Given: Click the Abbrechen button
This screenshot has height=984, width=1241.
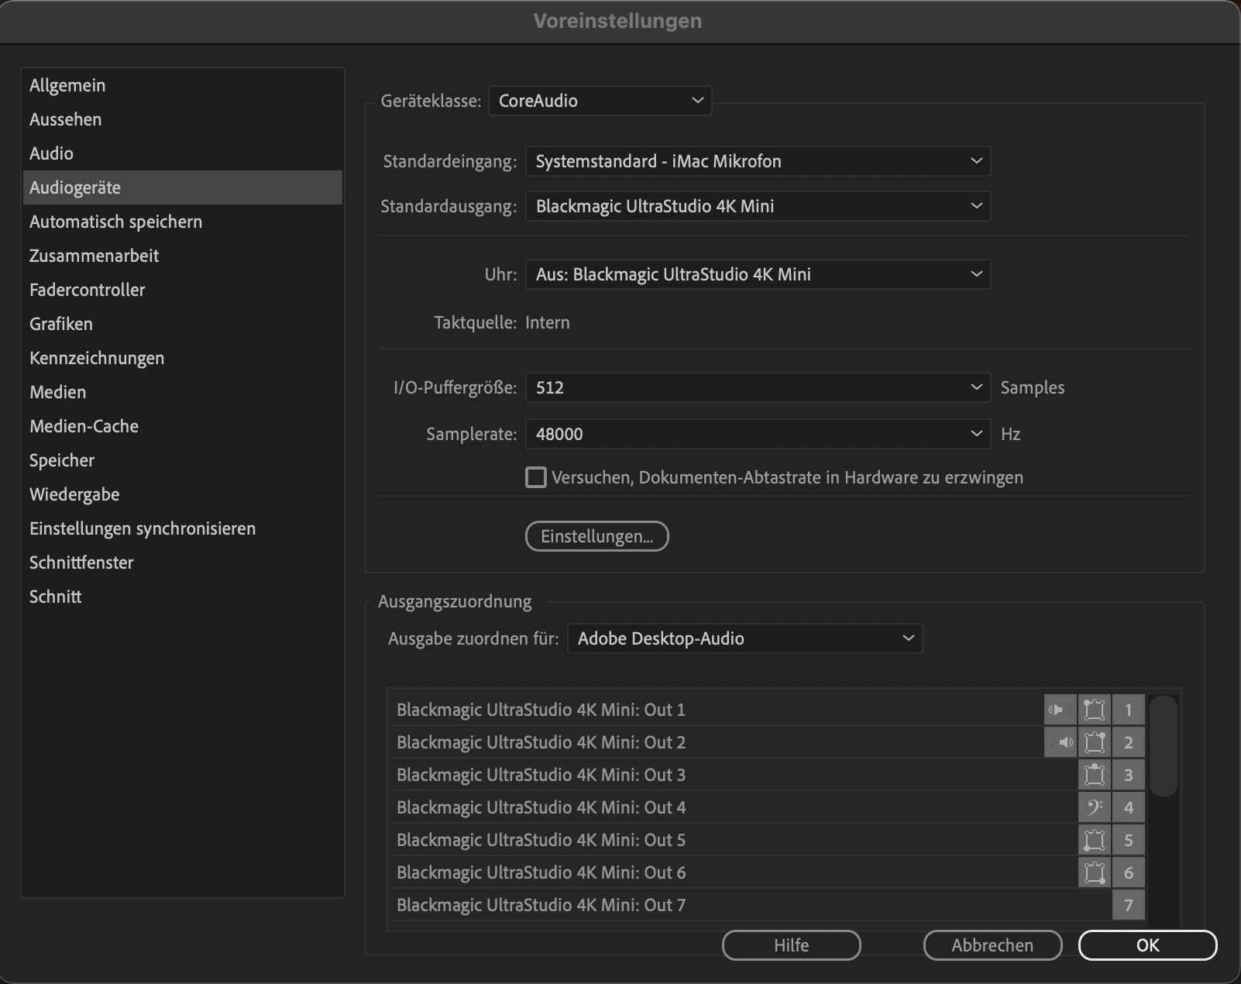Looking at the screenshot, I should pos(992,945).
